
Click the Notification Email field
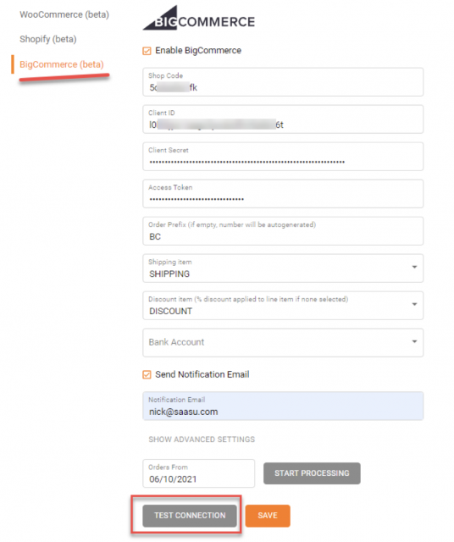(x=283, y=406)
